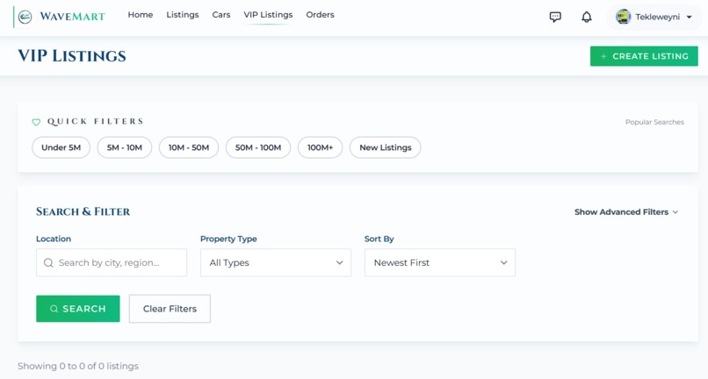This screenshot has width=708, height=379.
Task: Click the Tekleweyni profile avatar
Action: click(x=623, y=17)
